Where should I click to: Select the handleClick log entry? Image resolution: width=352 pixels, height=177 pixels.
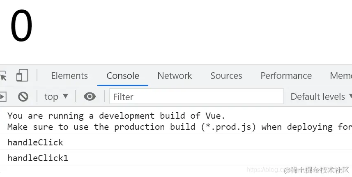click(x=35, y=143)
